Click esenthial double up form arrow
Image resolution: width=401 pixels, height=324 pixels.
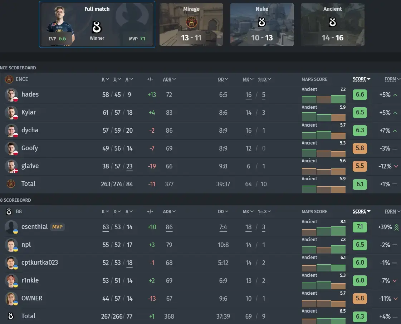(396, 227)
